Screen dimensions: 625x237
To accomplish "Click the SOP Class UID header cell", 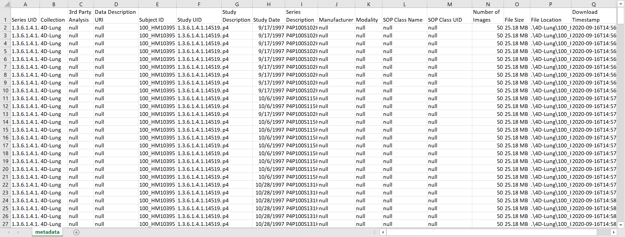I will [449, 16].
